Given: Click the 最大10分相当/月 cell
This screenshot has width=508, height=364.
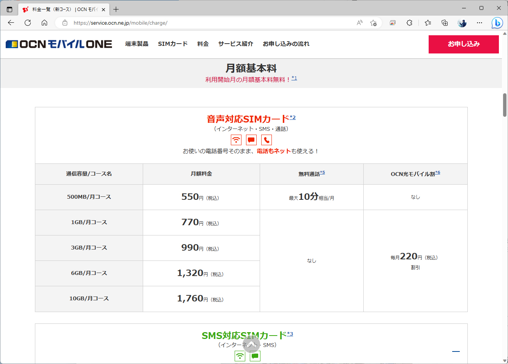Looking at the screenshot, I should [x=312, y=197].
